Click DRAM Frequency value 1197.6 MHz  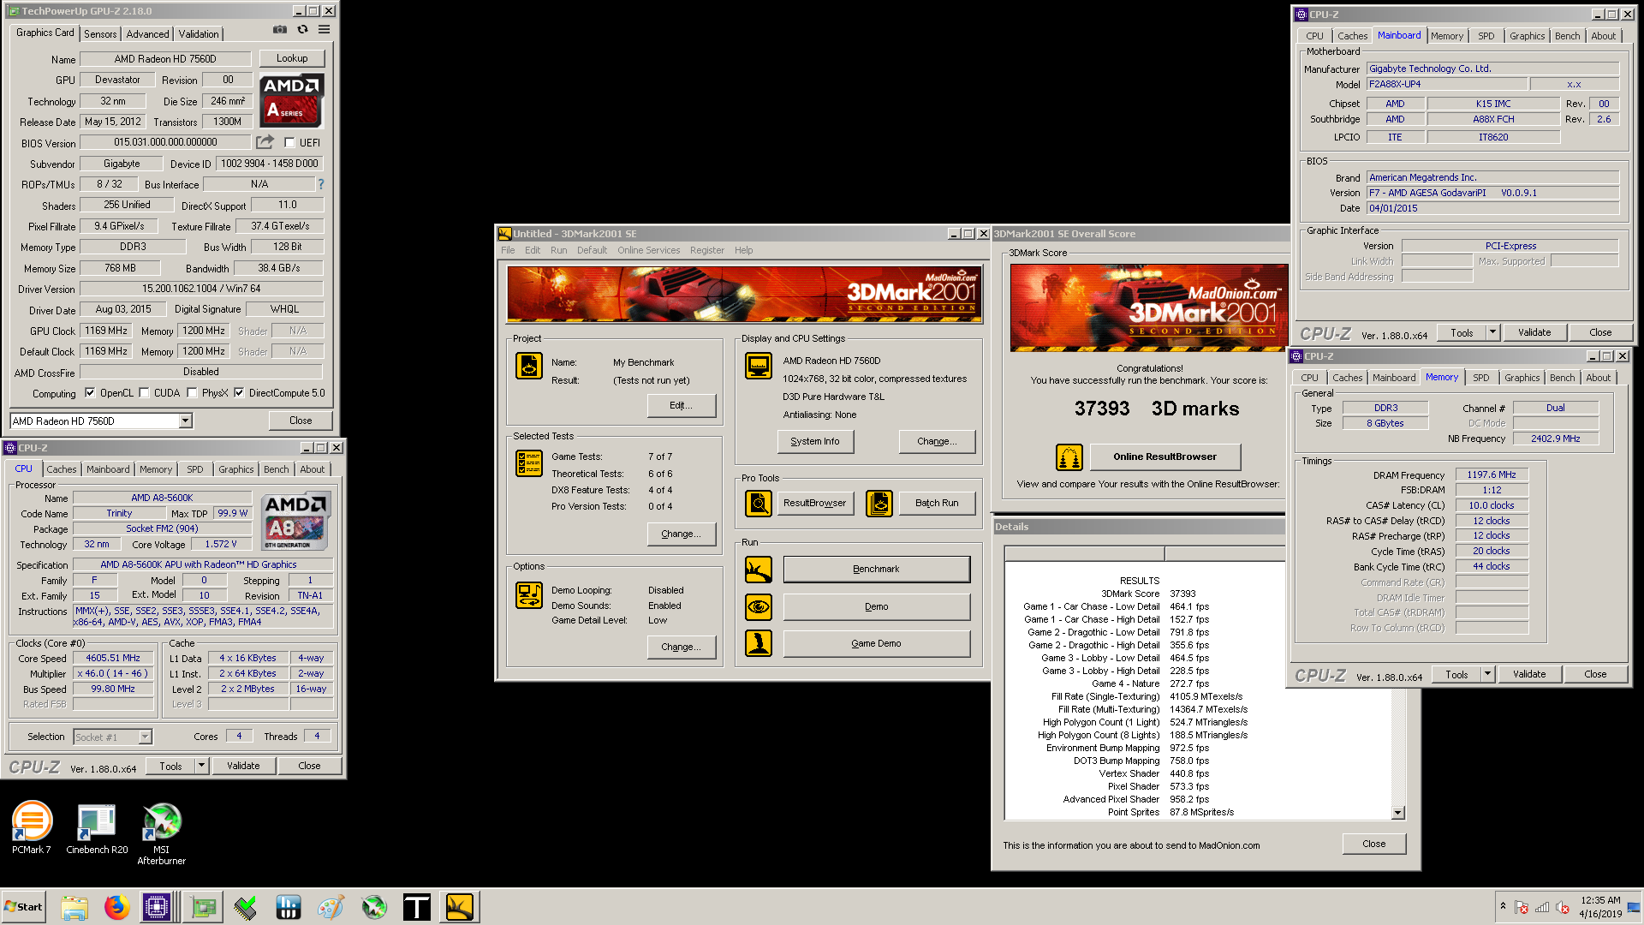(x=1492, y=474)
